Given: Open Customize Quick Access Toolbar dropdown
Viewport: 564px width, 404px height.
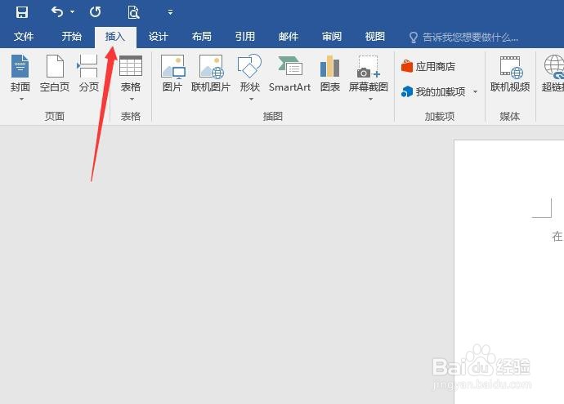Looking at the screenshot, I should click(170, 12).
